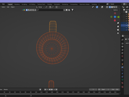Screen dimensions: 129x97
Task: Open the Object properties tab
Action: (x=122, y=64)
